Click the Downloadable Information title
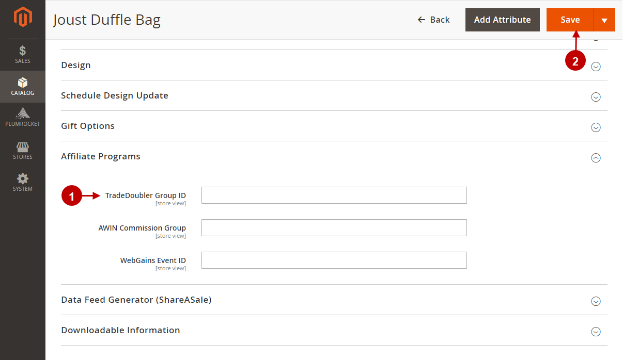Screen dimensions: 623x360 (x=120, y=330)
